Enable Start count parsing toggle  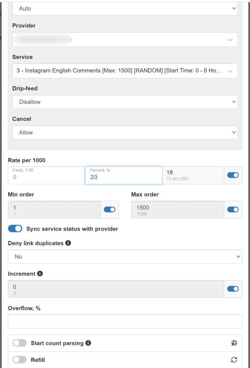19,343
